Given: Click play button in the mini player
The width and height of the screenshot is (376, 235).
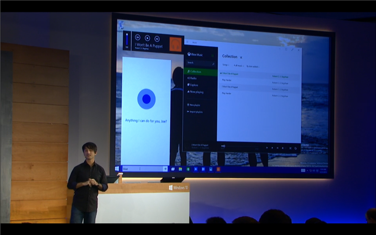Looking at the screenshot, I should point(147,38).
